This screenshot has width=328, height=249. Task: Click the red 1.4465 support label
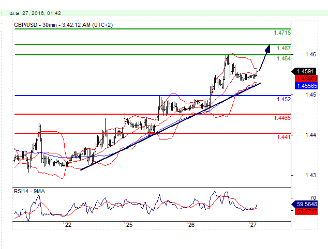point(282,118)
